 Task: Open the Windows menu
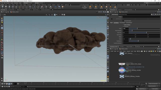click(x=16, y=3)
